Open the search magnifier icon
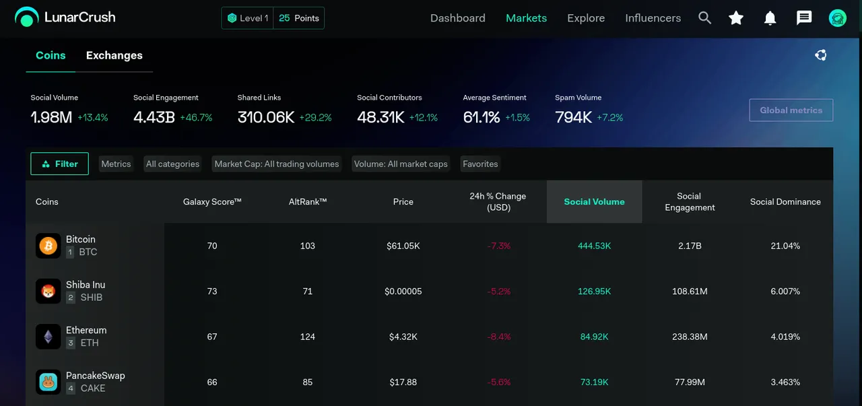This screenshot has height=406, width=862. tap(704, 18)
